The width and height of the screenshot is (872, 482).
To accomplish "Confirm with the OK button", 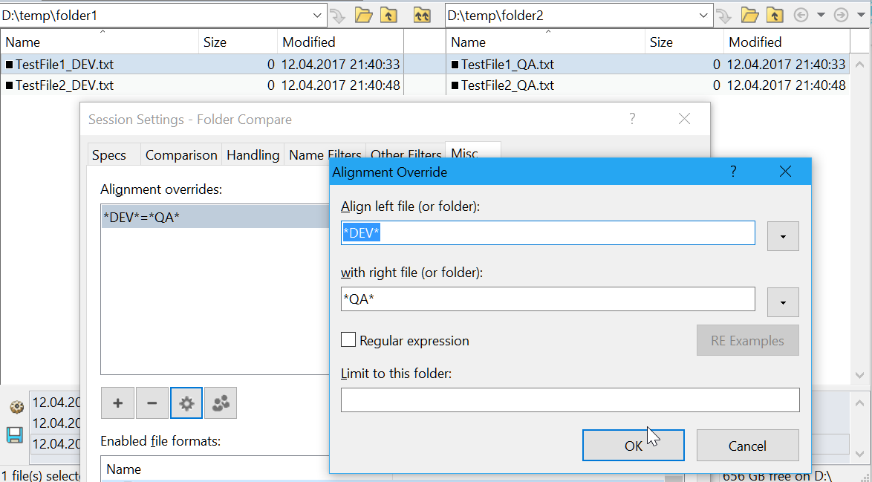I will pyautogui.click(x=634, y=446).
